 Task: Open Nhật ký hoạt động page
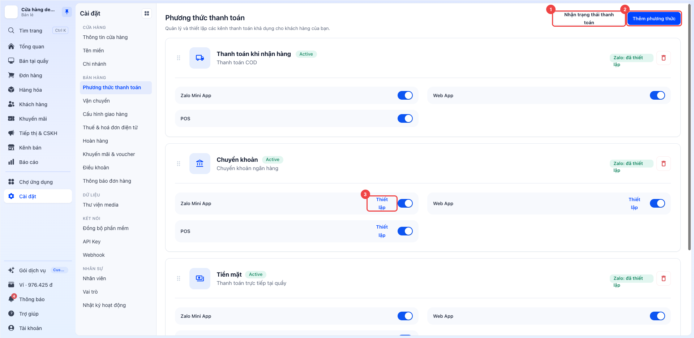[x=116, y=305]
